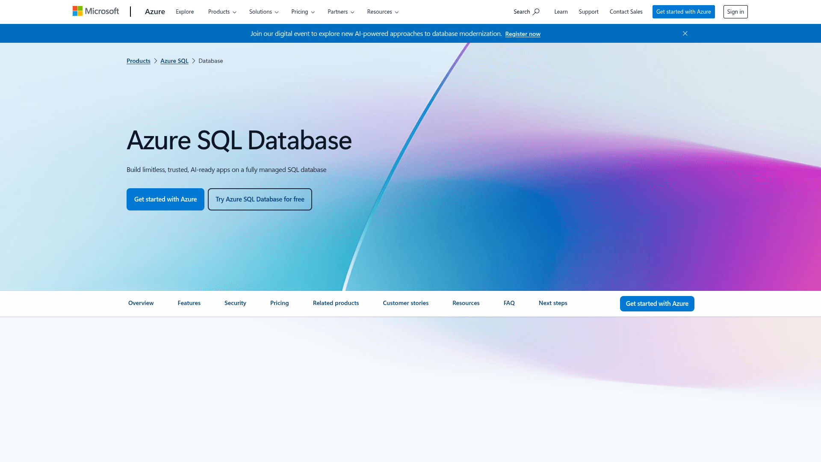Screen dimensions: 821x462
Task: Open the Learn link
Action: [561, 12]
